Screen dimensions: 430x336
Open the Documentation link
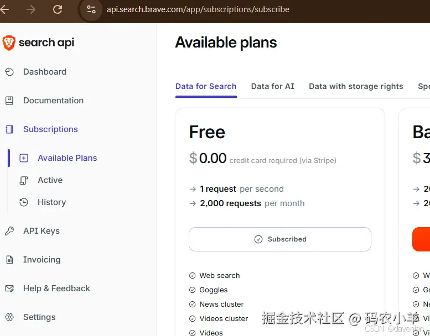(x=53, y=101)
